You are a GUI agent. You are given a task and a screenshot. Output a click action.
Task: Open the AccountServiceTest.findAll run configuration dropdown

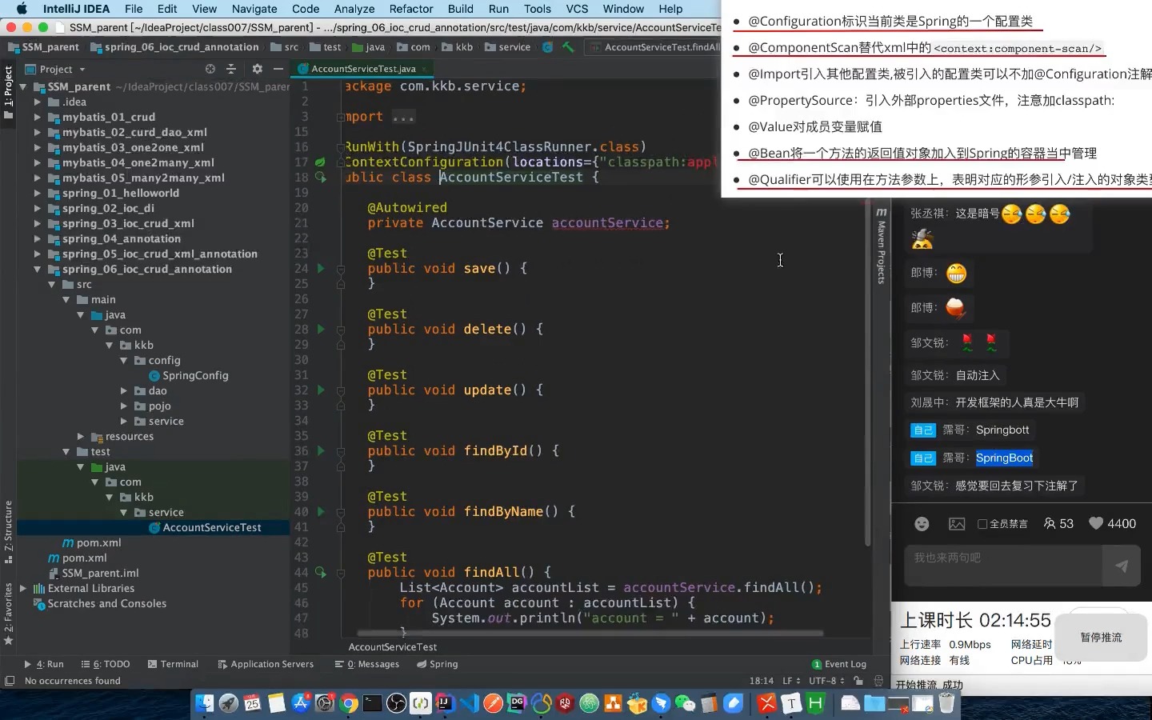(654, 47)
